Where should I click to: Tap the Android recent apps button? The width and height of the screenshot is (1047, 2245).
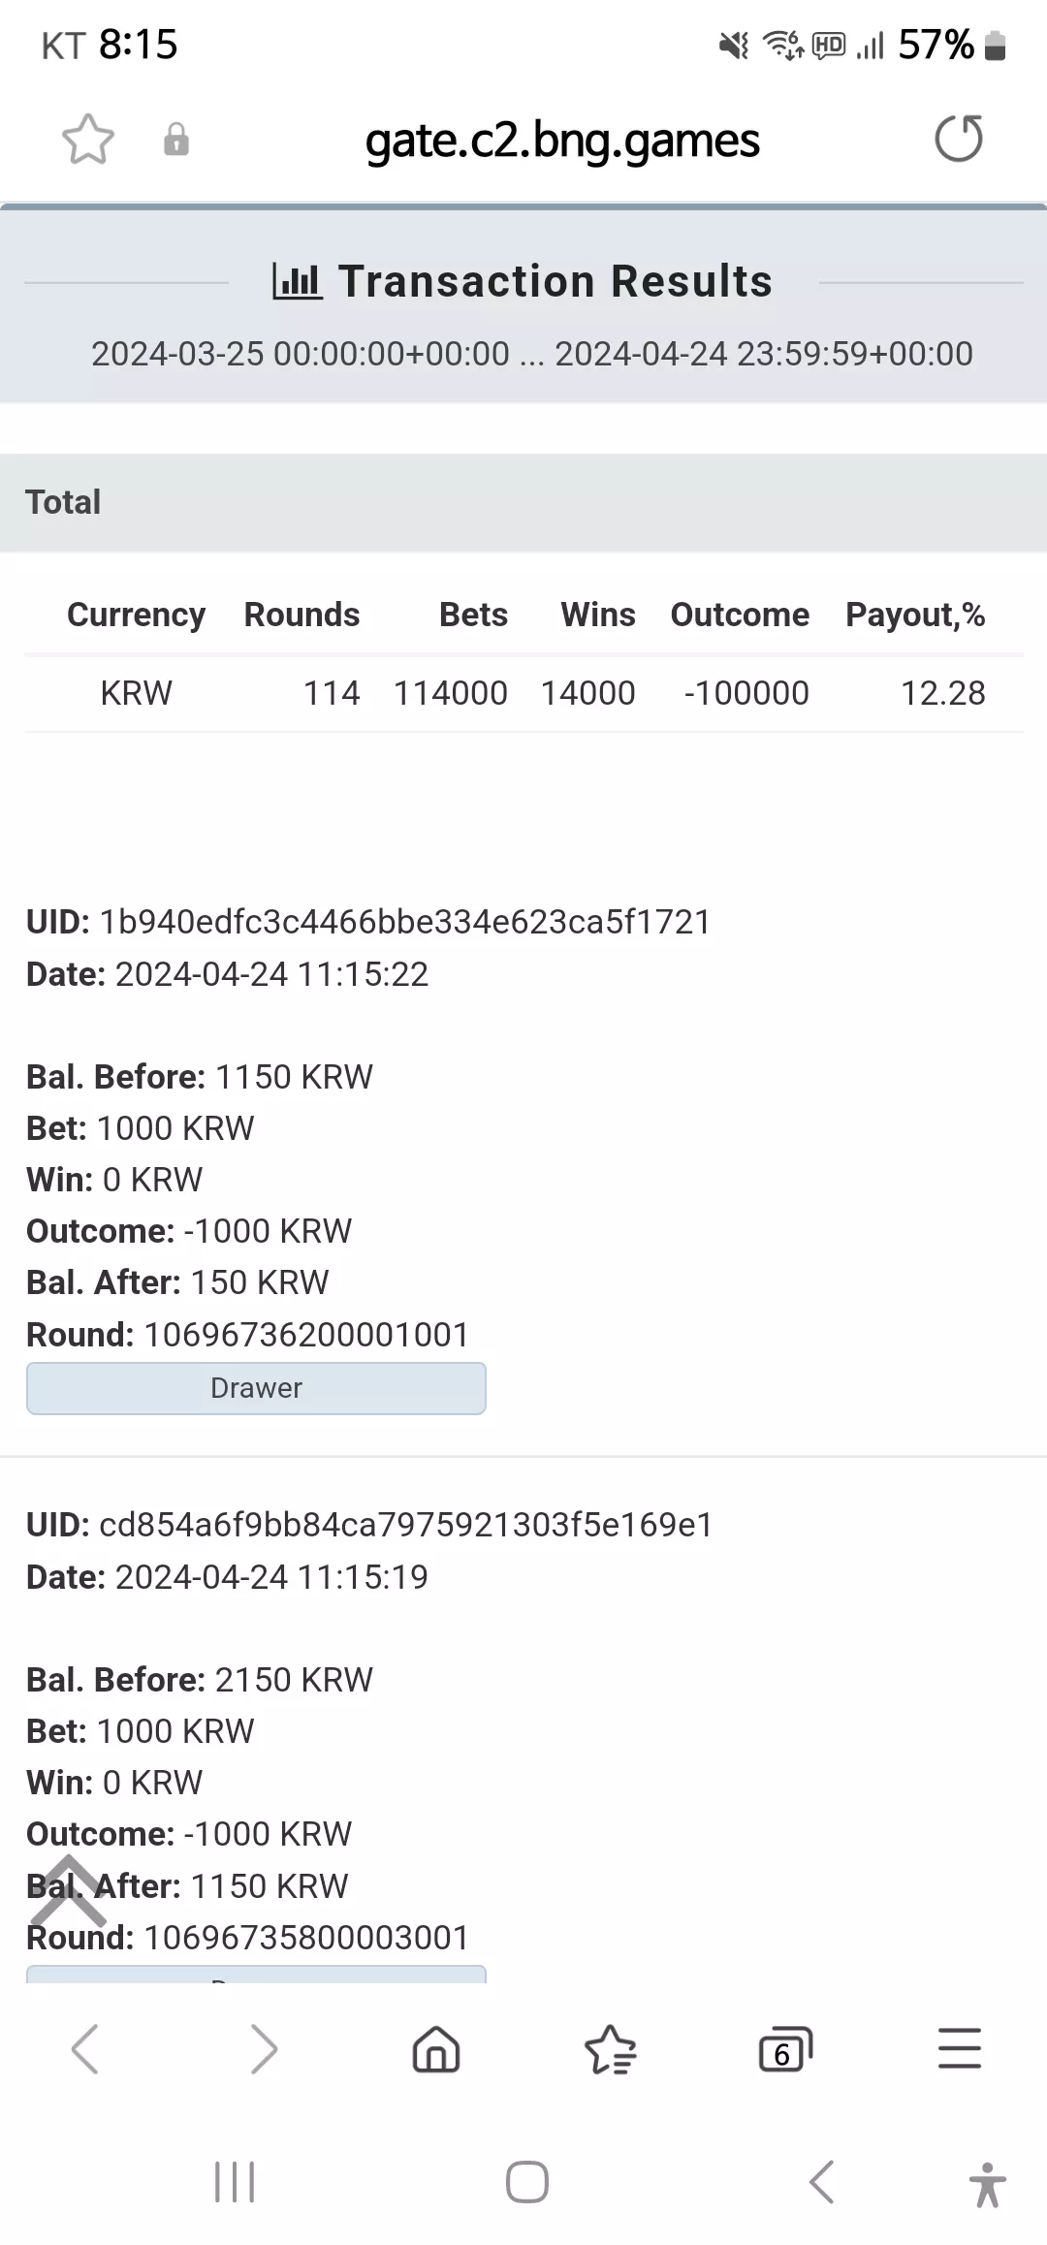(235, 2182)
